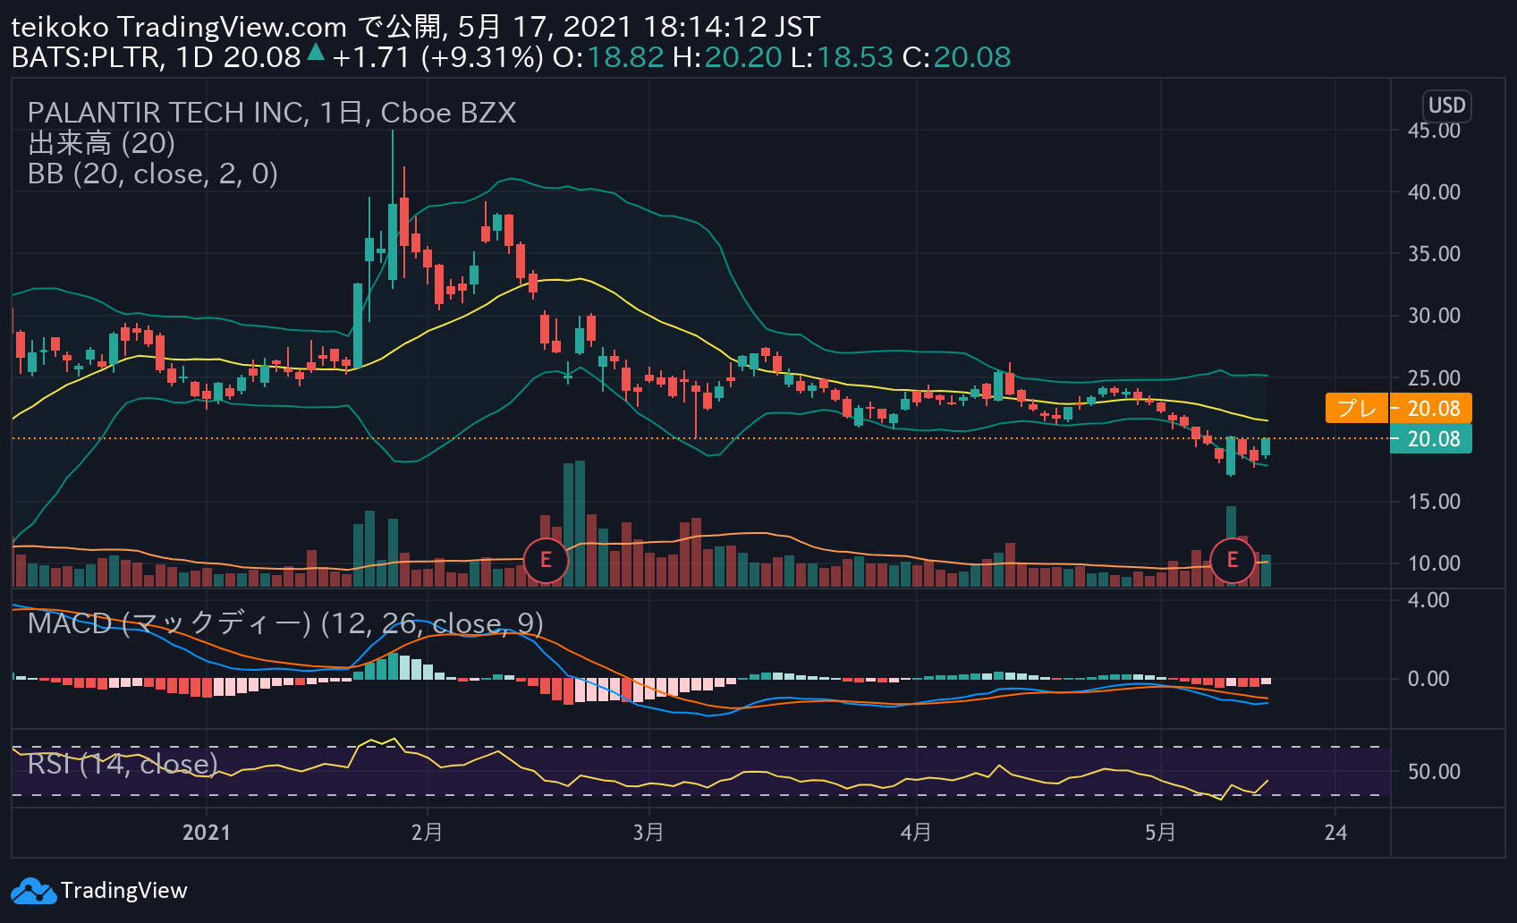Click the USD currency button
The height and width of the screenshot is (923, 1517).
point(1446,106)
